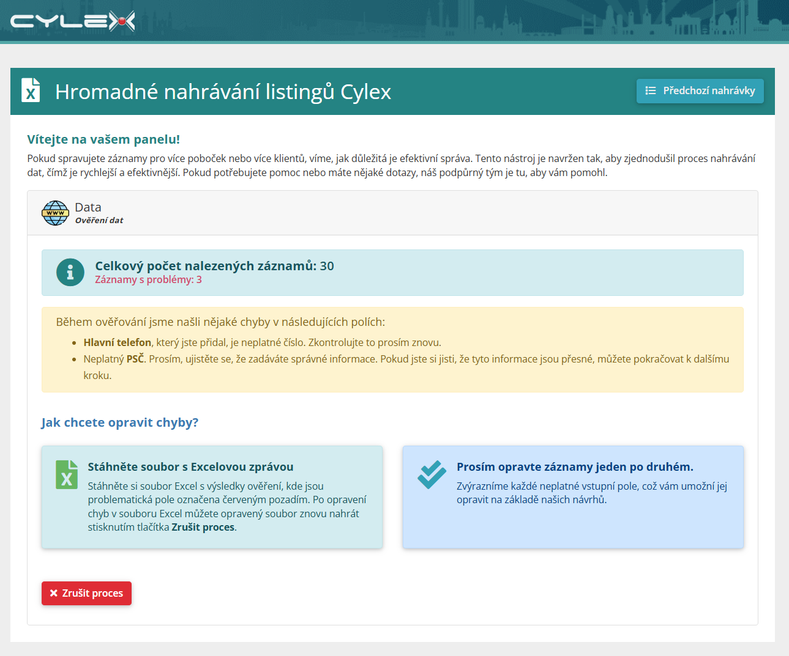Click the Záznamy s problémy: 3 text
The width and height of the screenshot is (789, 656).
tap(148, 279)
